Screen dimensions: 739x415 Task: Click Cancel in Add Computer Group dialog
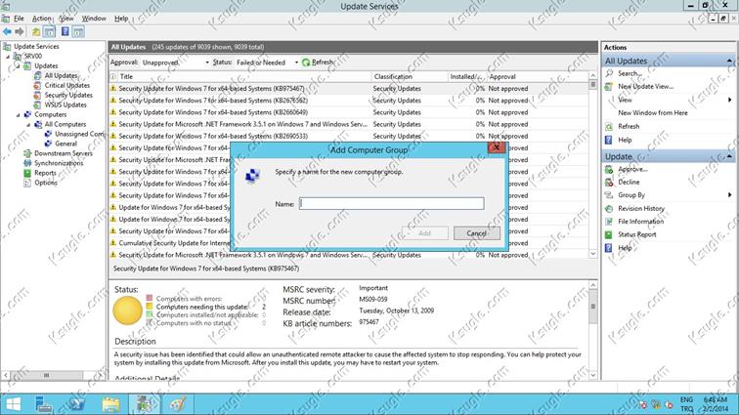(476, 233)
